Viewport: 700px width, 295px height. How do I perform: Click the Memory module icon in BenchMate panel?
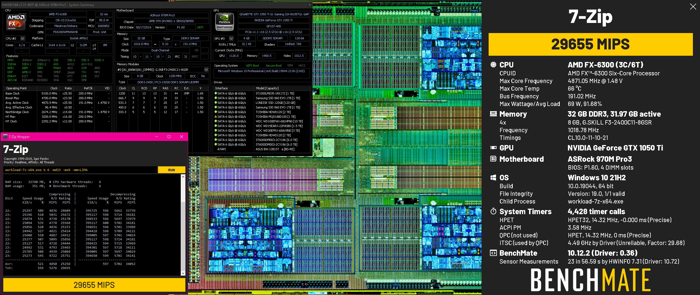point(493,114)
